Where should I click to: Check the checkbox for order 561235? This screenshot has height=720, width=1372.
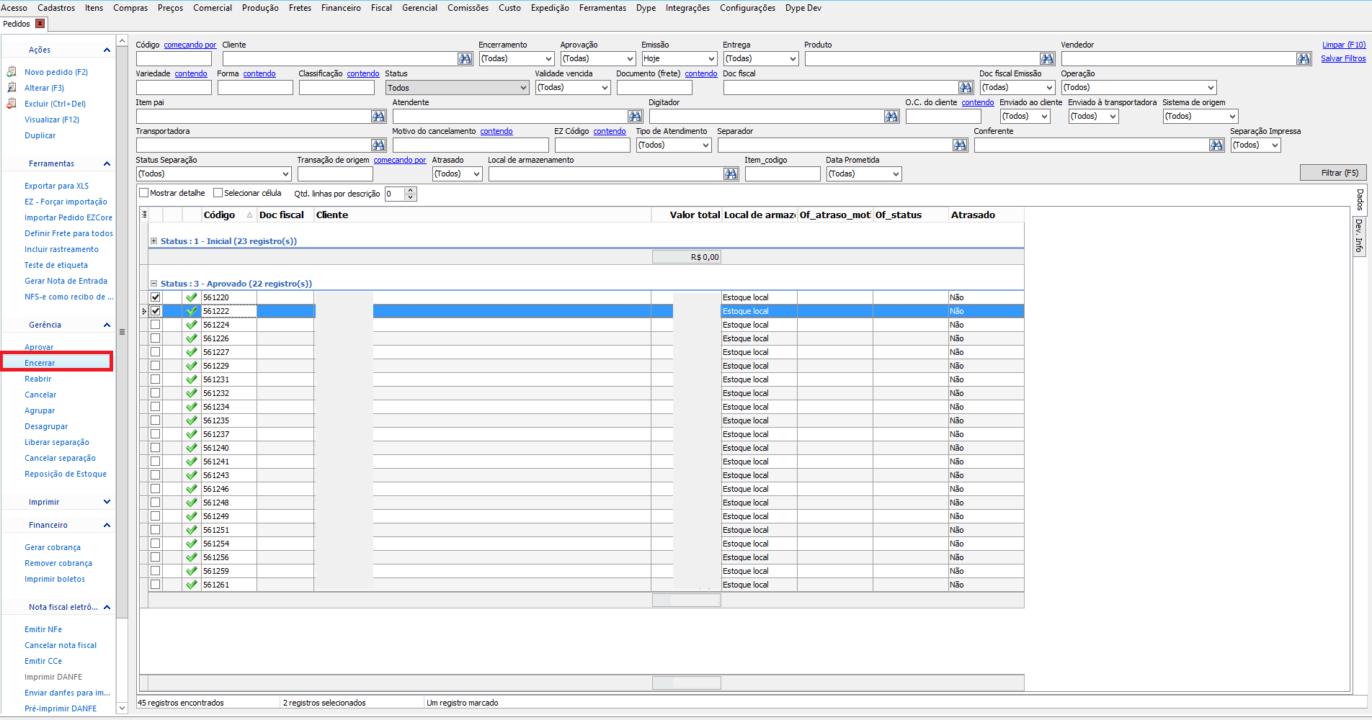[155, 420]
